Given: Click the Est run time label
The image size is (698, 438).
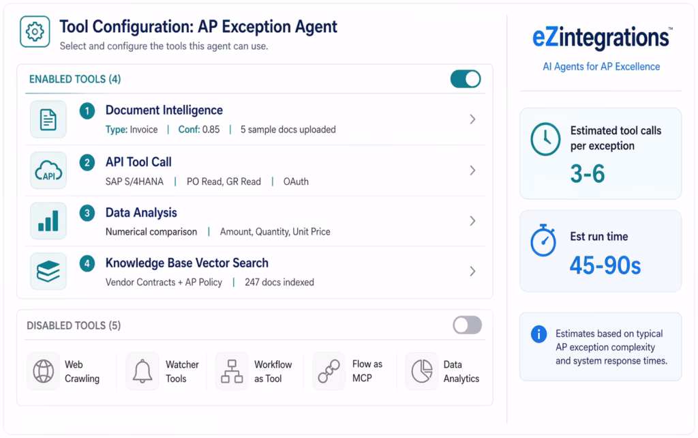Looking at the screenshot, I should pos(599,237).
